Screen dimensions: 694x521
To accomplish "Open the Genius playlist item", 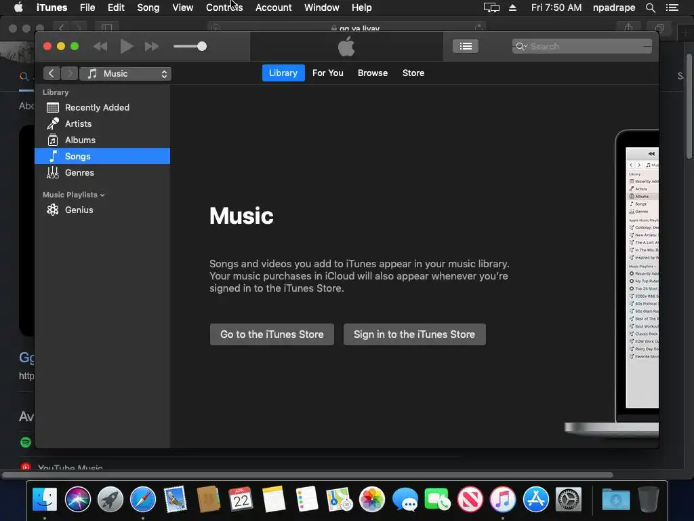I will pos(102,210).
